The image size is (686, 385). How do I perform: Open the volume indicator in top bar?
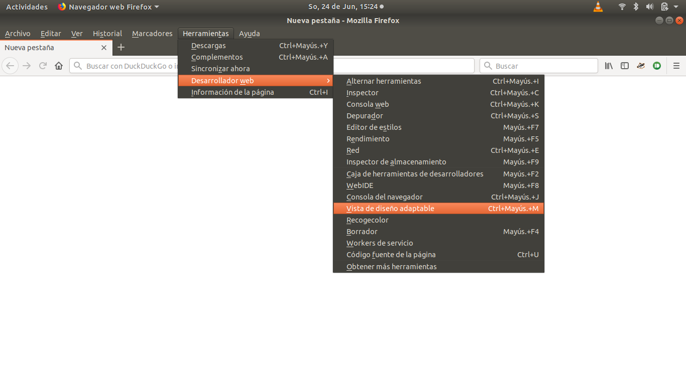649,7
